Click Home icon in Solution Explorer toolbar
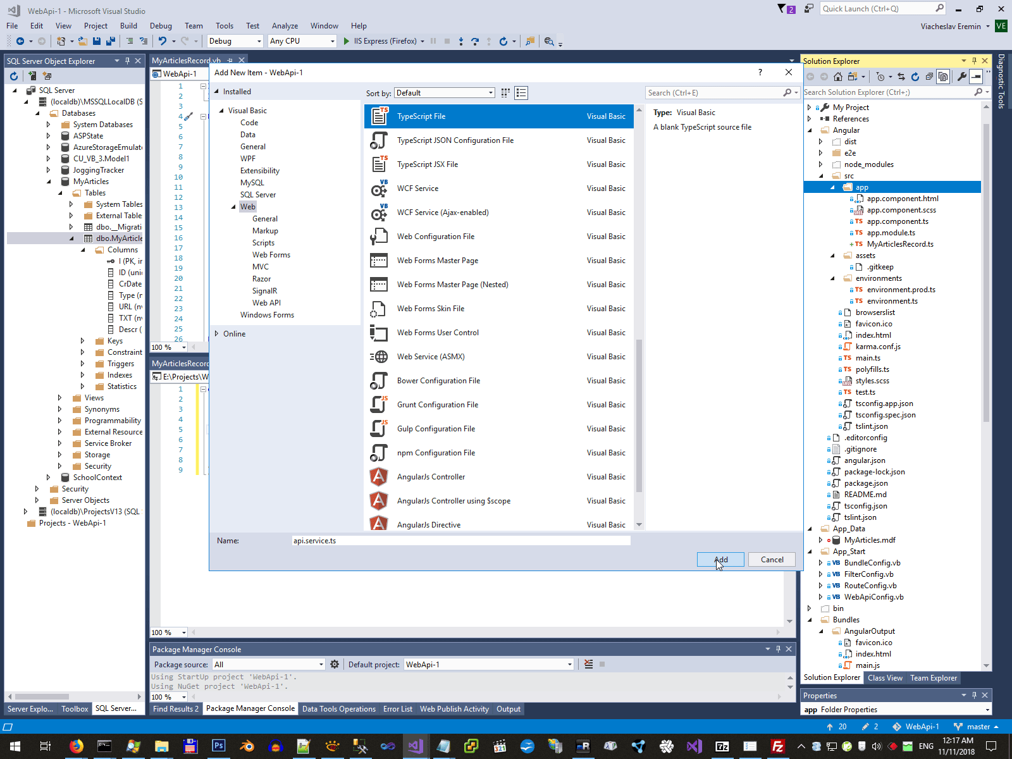This screenshot has height=759, width=1012. (x=838, y=77)
